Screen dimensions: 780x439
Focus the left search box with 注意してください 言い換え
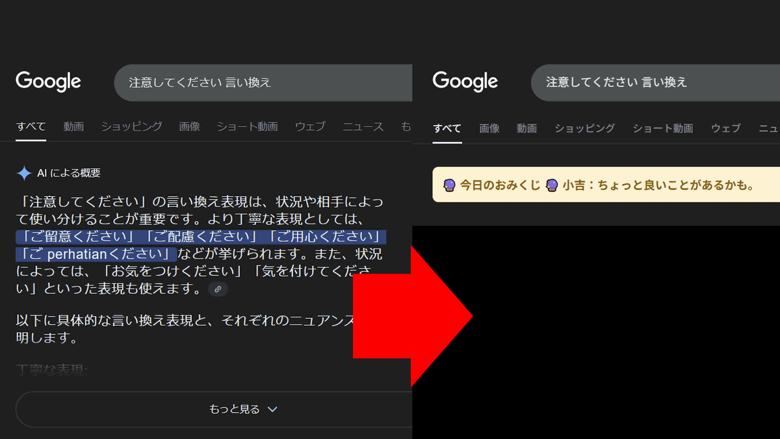260,83
